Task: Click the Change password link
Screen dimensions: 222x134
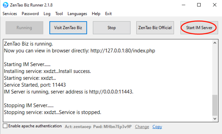Action: [142, 127]
